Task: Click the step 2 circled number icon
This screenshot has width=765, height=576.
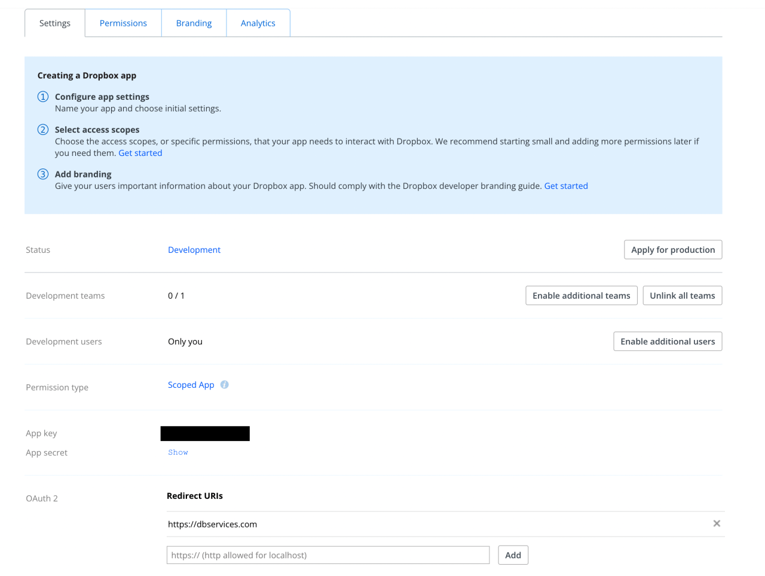Action: (x=43, y=130)
